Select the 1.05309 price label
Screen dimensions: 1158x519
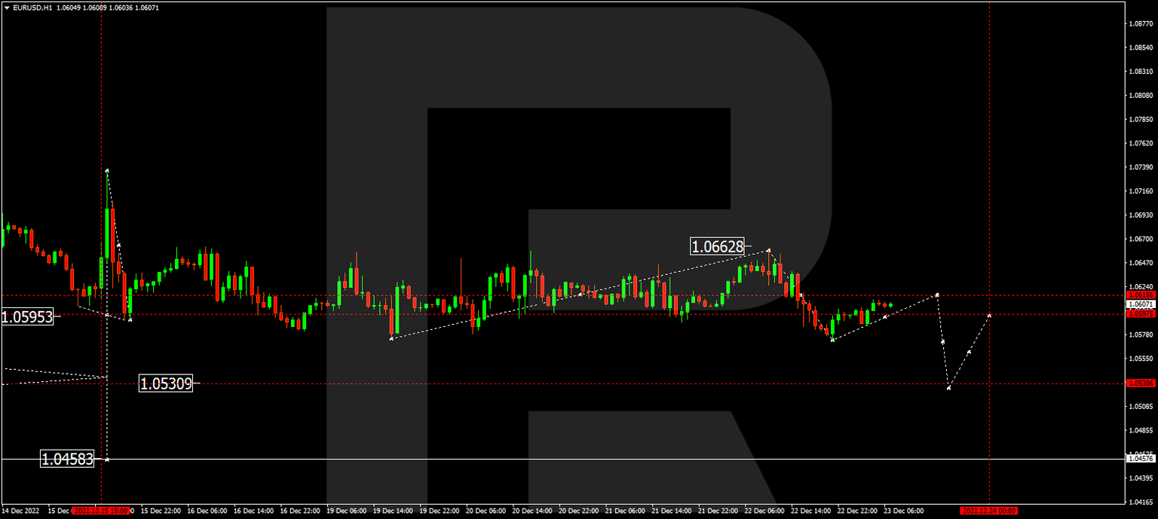[166, 384]
